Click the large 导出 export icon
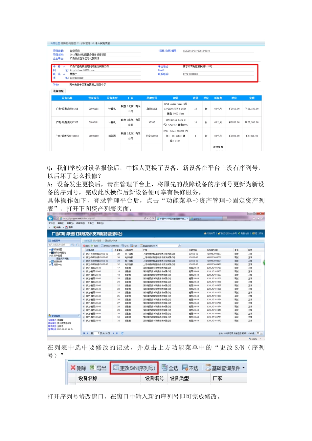312x441 pixels. (x=92, y=368)
